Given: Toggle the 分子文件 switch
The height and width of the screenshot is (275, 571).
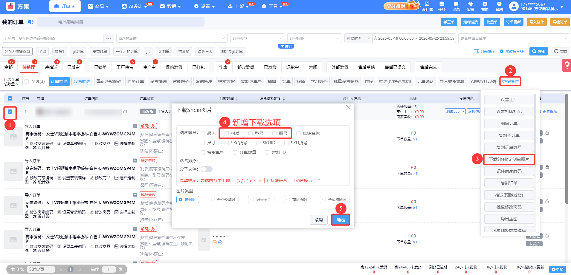Looking at the screenshot, I should click(x=207, y=169).
